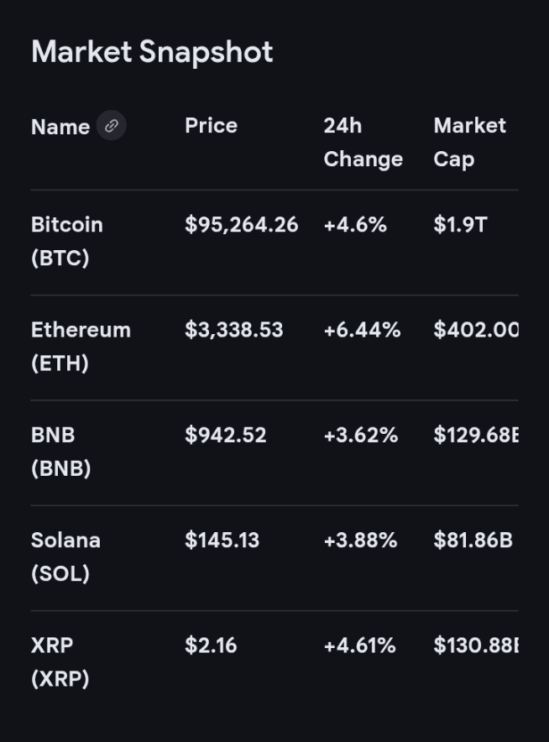The width and height of the screenshot is (549, 742).
Task: Click the Name column header
Action: point(60,127)
